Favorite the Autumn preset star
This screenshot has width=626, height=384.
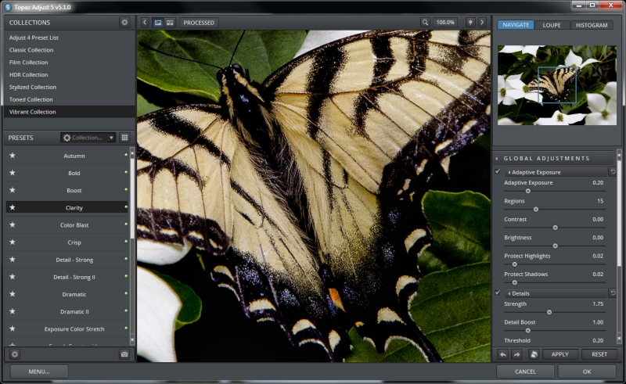13,156
